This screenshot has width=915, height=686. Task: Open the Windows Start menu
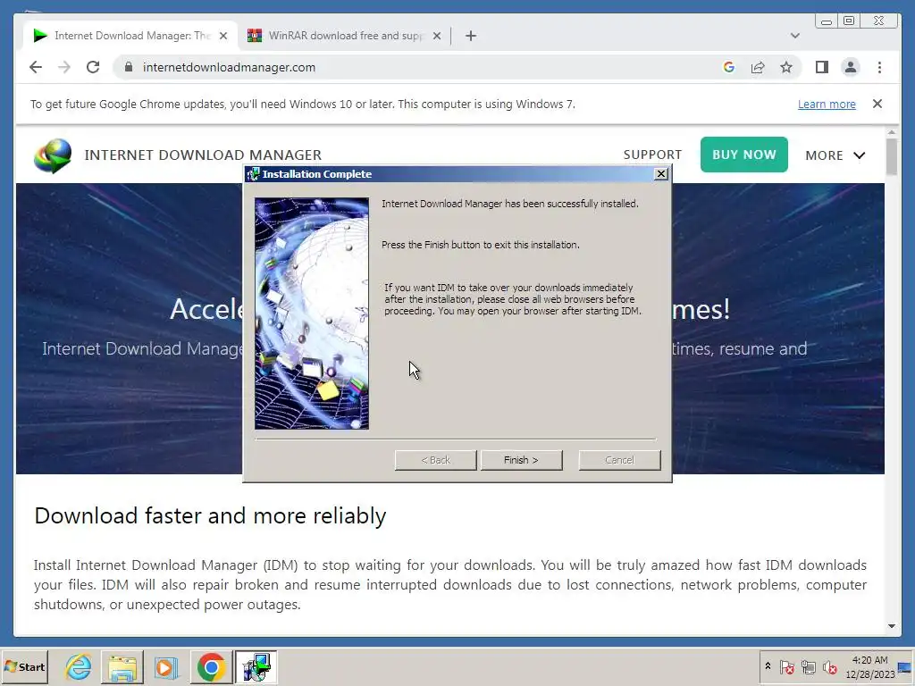click(x=24, y=666)
